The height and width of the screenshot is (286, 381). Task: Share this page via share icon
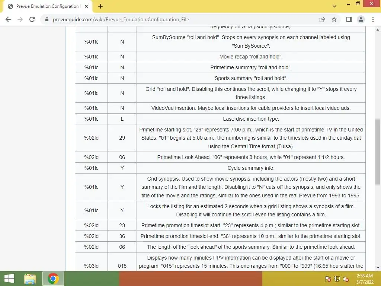[322, 19]
